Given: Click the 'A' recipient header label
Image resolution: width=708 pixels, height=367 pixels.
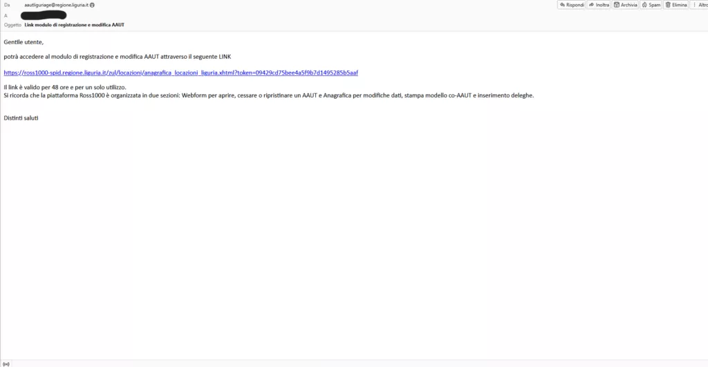Looking at the screenshot, I should 6,15.
